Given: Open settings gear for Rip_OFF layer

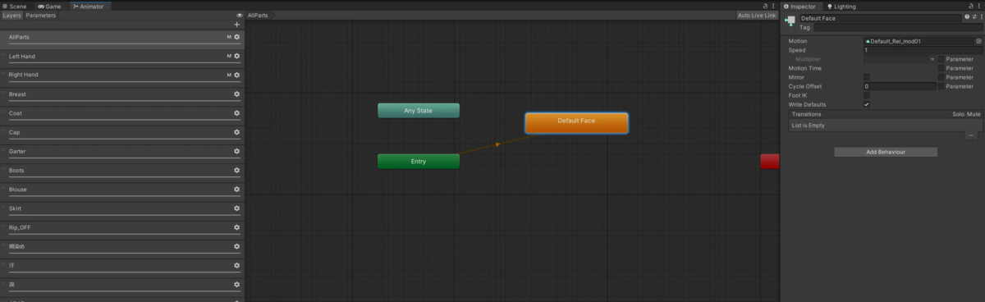Looking at the screenshot, I should pos(237,227).
